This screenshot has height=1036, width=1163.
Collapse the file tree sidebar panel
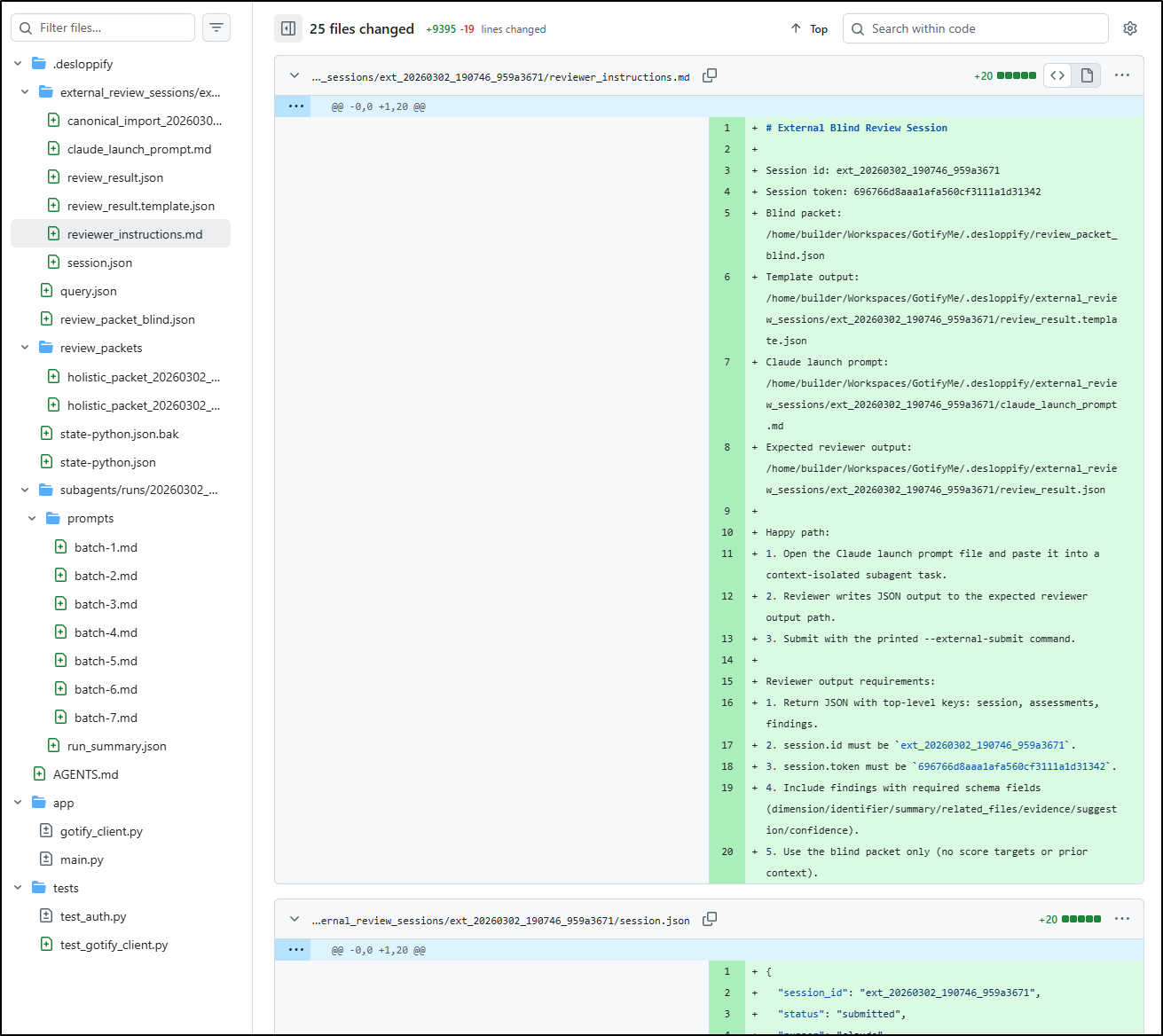tap(288, 28)
